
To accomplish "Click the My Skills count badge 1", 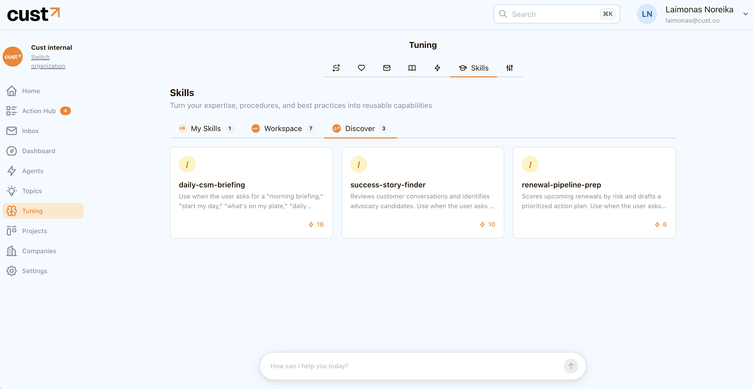I will coord(230,128).
